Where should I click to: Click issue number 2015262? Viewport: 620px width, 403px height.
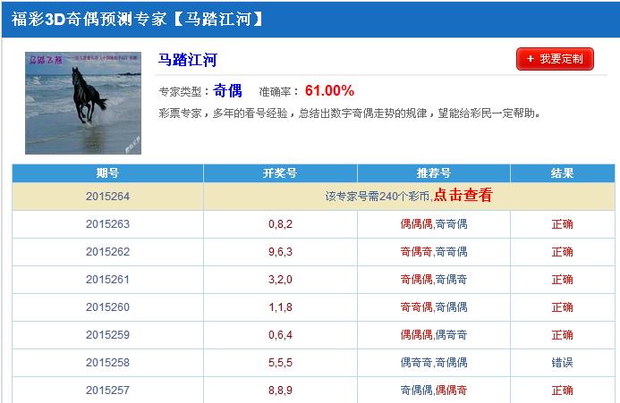point(107,252)
